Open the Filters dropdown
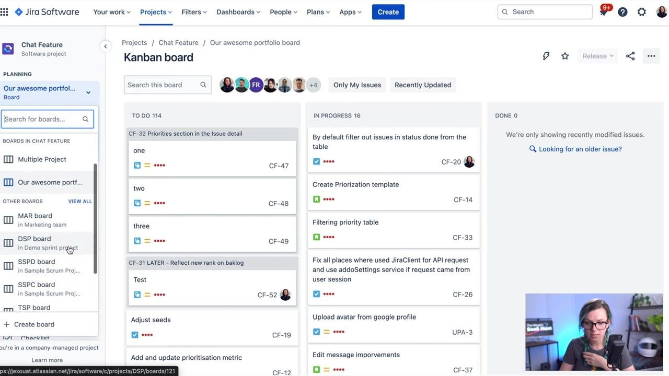669x376 pixels. point(194,12)
